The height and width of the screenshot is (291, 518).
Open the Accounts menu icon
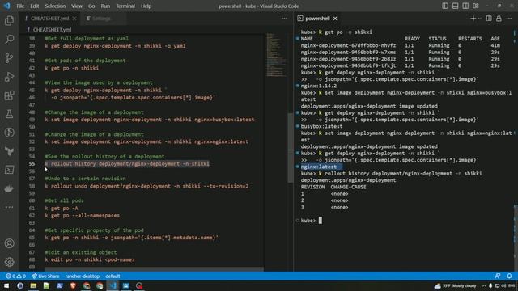[x=9, y=243]
